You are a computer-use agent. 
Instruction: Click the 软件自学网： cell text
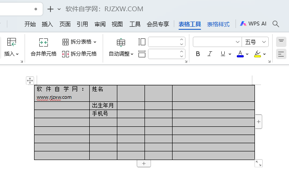[x=60, y=89]
